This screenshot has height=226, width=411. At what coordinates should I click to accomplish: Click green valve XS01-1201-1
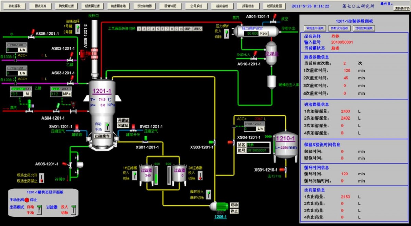(145, 139)
